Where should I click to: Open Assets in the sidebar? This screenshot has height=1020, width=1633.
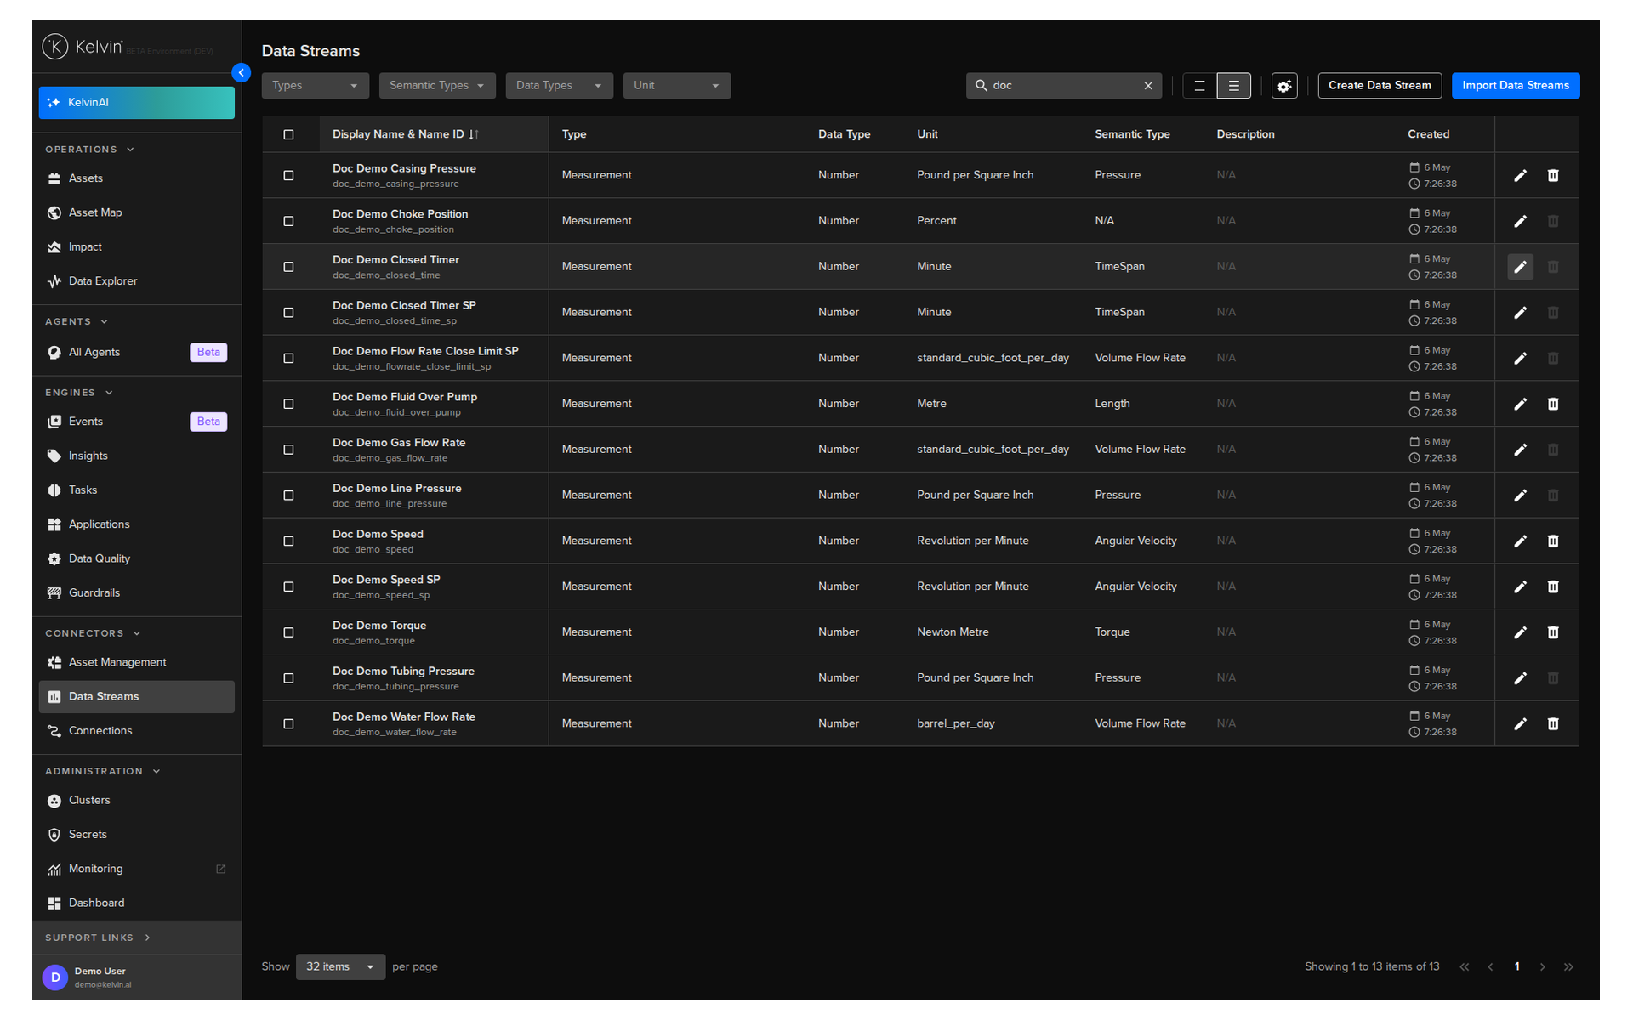tap(136, 178)
